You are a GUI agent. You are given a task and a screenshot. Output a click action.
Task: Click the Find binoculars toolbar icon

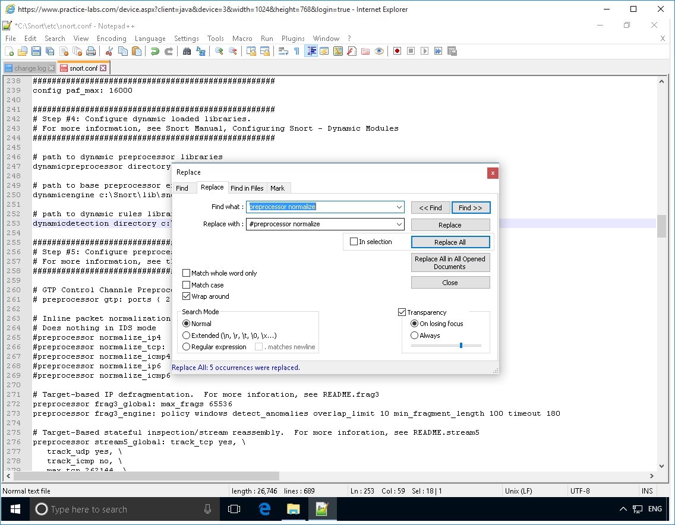click(187, 52)
